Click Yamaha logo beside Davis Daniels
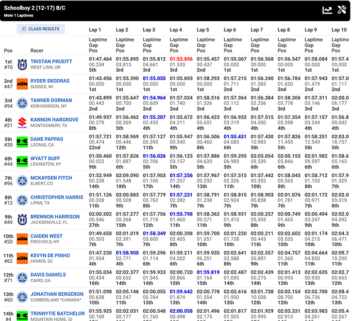 click(x=22, y=278)
